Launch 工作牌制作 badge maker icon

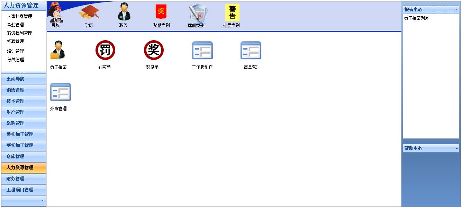pyautogui.click(x=202, y=51)
